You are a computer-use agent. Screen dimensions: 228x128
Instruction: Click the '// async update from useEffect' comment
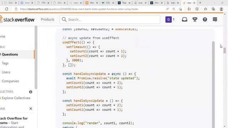click(90, 38)
